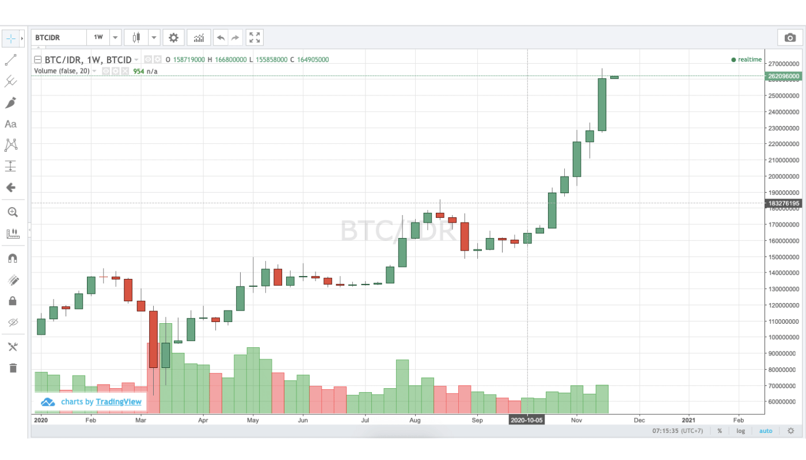The height and width of the screenshot is (460, 806).
Task: Click the undo arrow button
Action: (x=220, y=38)
